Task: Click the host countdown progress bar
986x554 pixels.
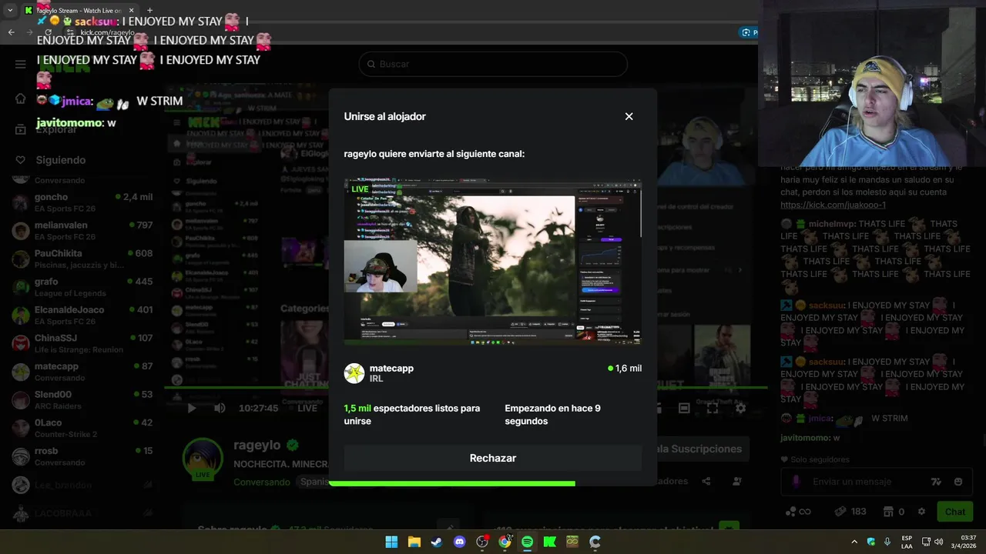Action: click(451, 483)
